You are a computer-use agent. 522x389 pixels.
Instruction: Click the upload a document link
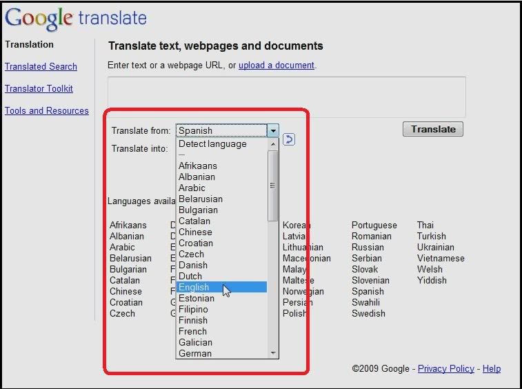pos(277,65)
